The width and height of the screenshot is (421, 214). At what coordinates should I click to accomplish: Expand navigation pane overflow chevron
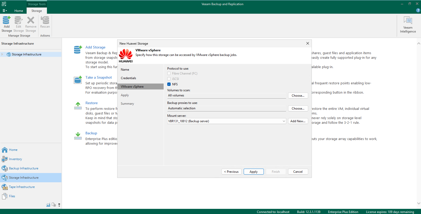tap(59, 205)
